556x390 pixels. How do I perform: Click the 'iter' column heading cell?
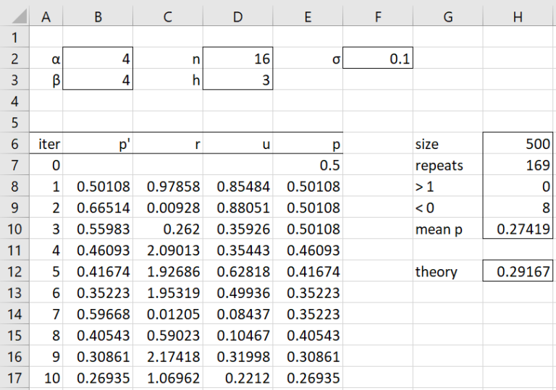[x=46, y=143]
